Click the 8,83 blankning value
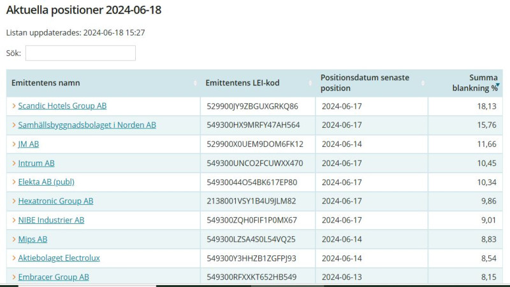The image size is (510, 287). click(489, 239)
